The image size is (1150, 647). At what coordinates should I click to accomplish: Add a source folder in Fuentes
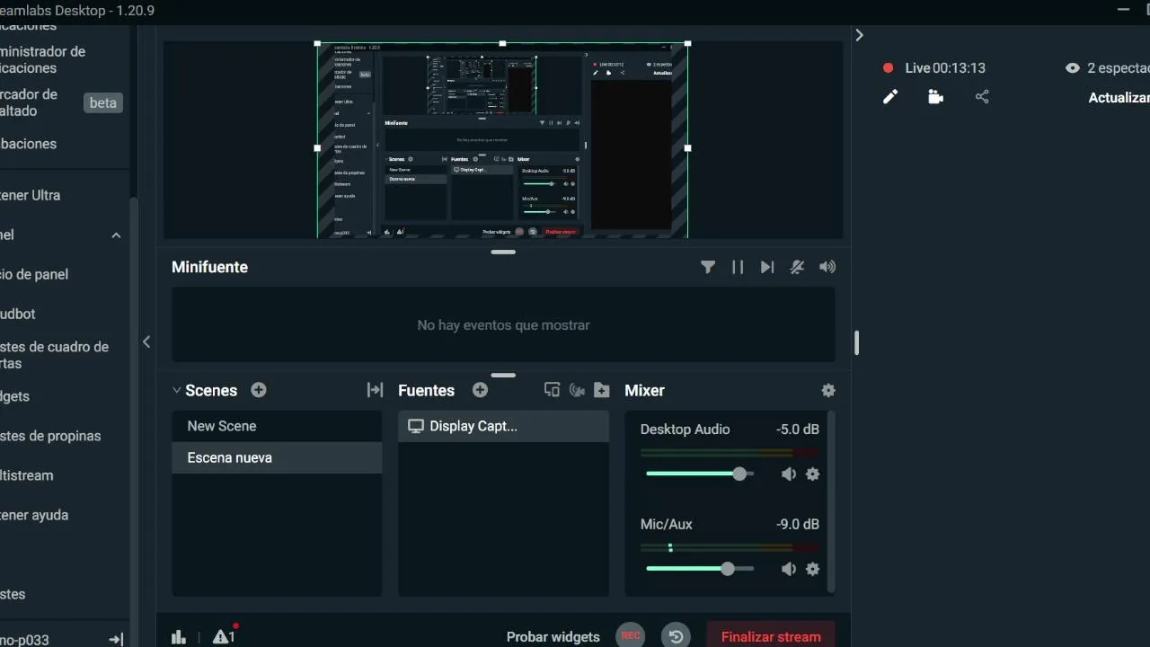(602, 390)
